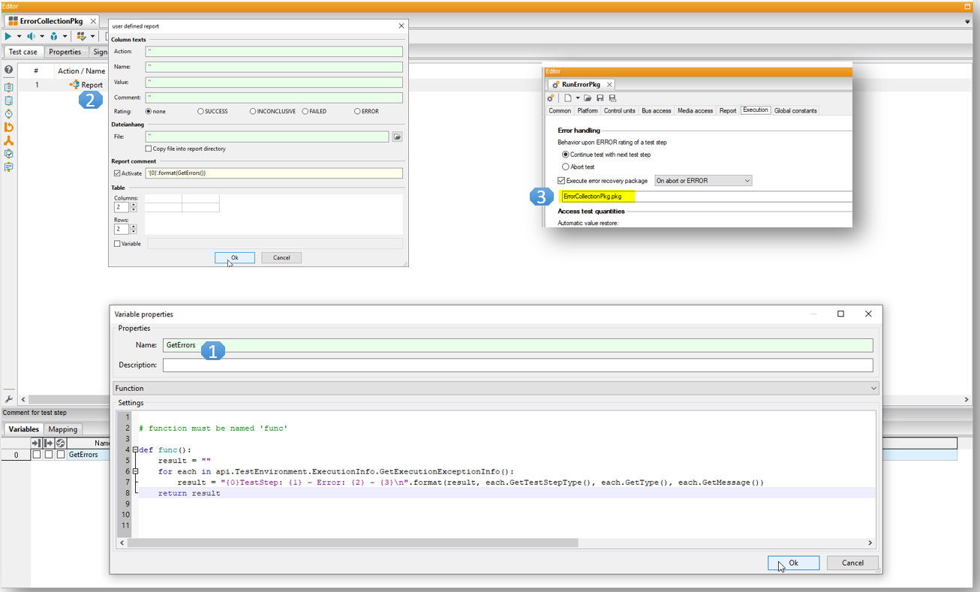Open the Global constants tab

(x=795, y=111)
